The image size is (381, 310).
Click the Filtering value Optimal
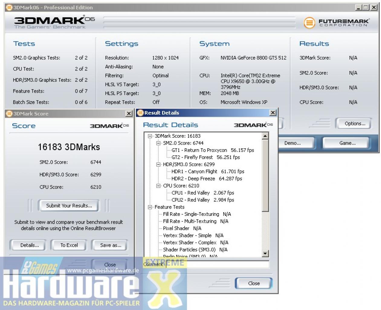click(160, 76)
